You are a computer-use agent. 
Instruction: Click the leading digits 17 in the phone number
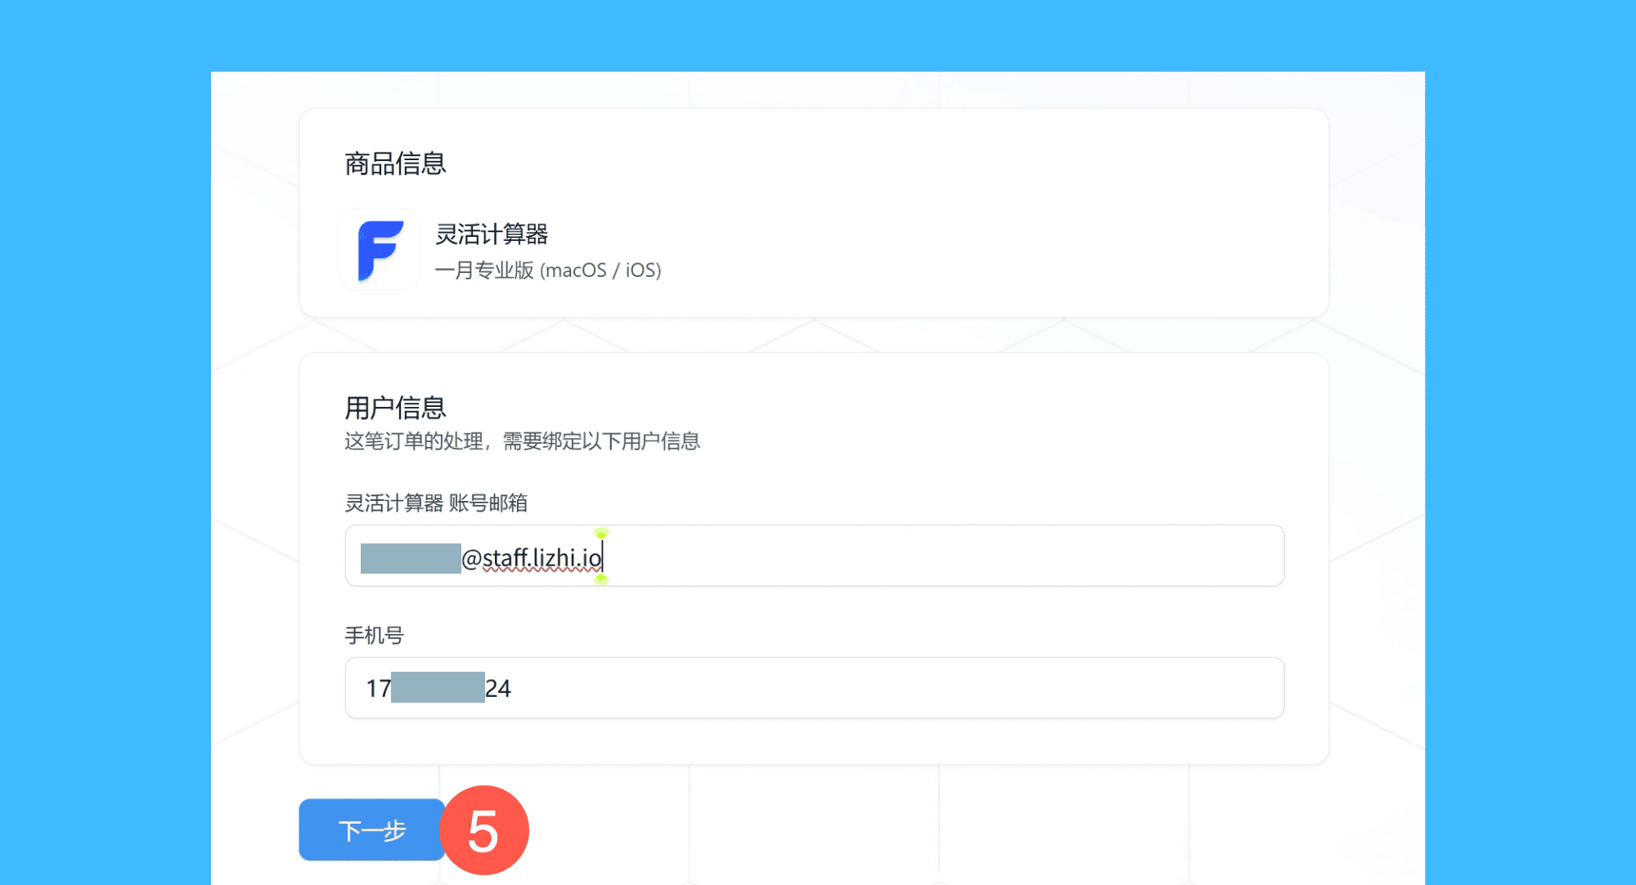(x=378, y=689)
